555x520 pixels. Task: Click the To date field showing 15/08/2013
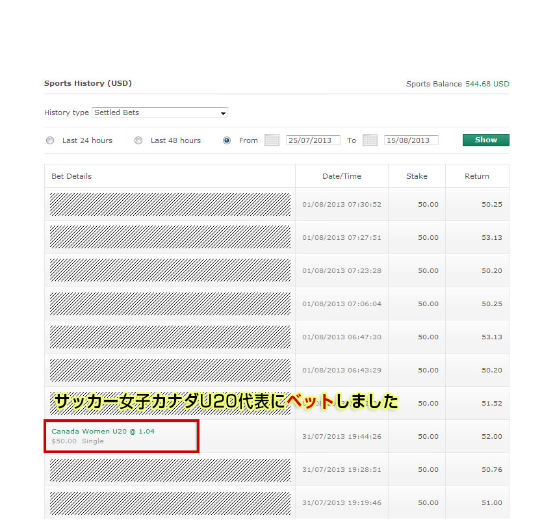point(411,140)
